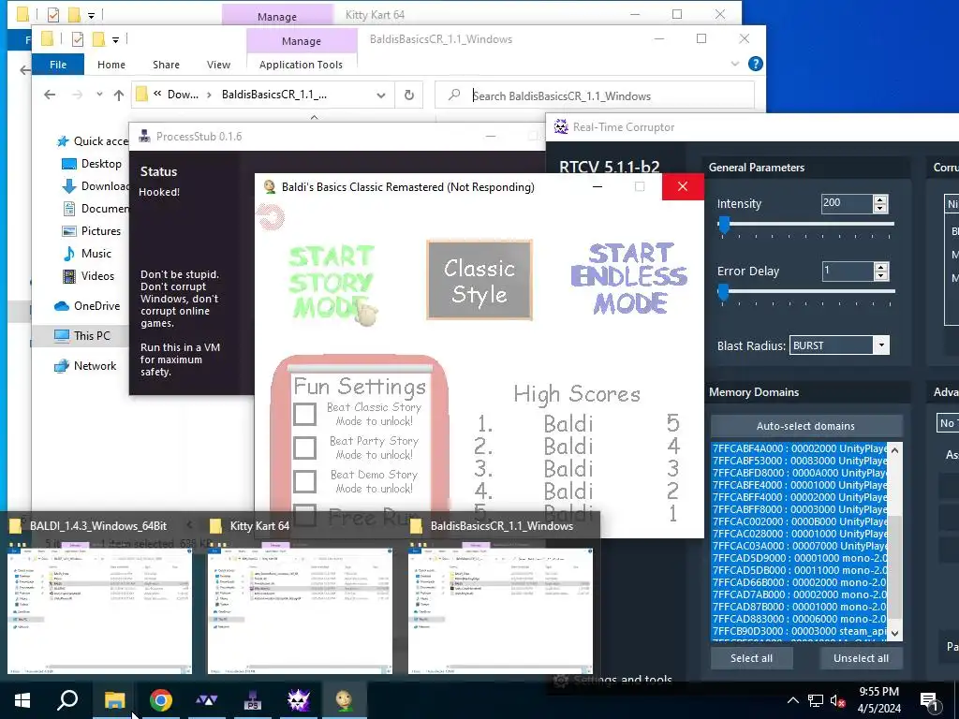Select BaldisBasicsCR_1.1_Windows window thumbnail
The image size is (959, 719).
click(x=500, y=610)
